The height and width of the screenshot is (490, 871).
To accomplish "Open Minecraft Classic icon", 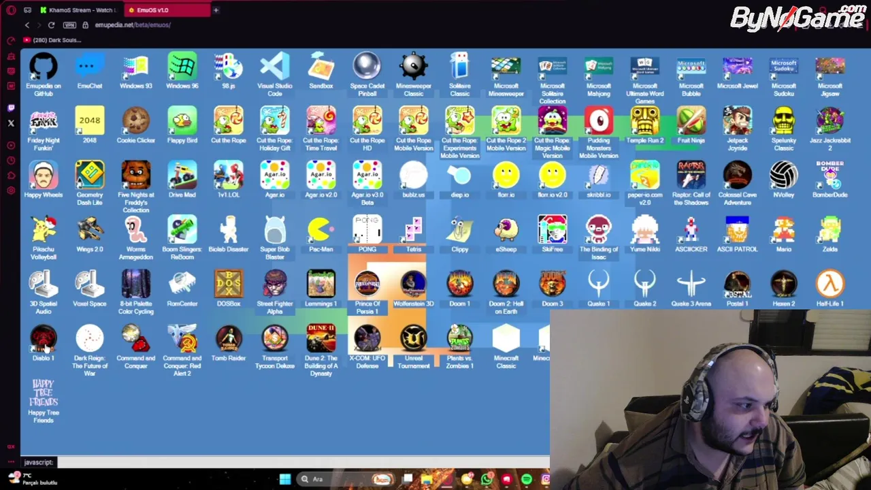I will [506, 346].
